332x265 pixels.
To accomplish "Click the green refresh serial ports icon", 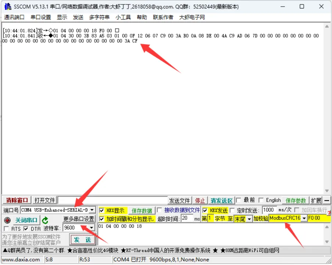I will (x=45, y=221).
